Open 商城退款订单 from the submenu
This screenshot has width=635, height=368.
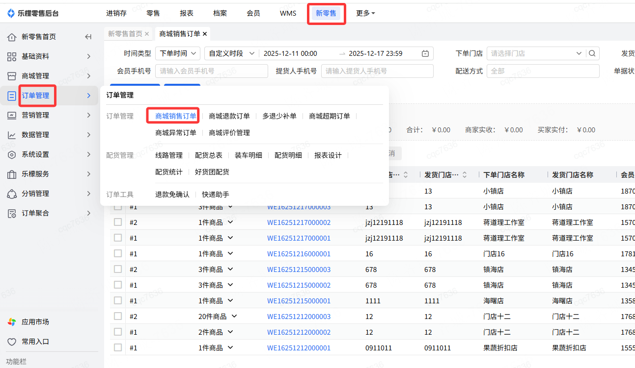[229, 116]
